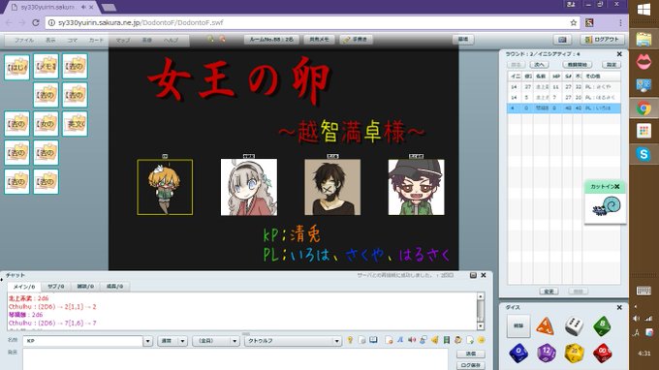Viewport: 659px width, 370px height.
Task: Activate the 手書き handwriting tool
Action: tap(356, 40)
